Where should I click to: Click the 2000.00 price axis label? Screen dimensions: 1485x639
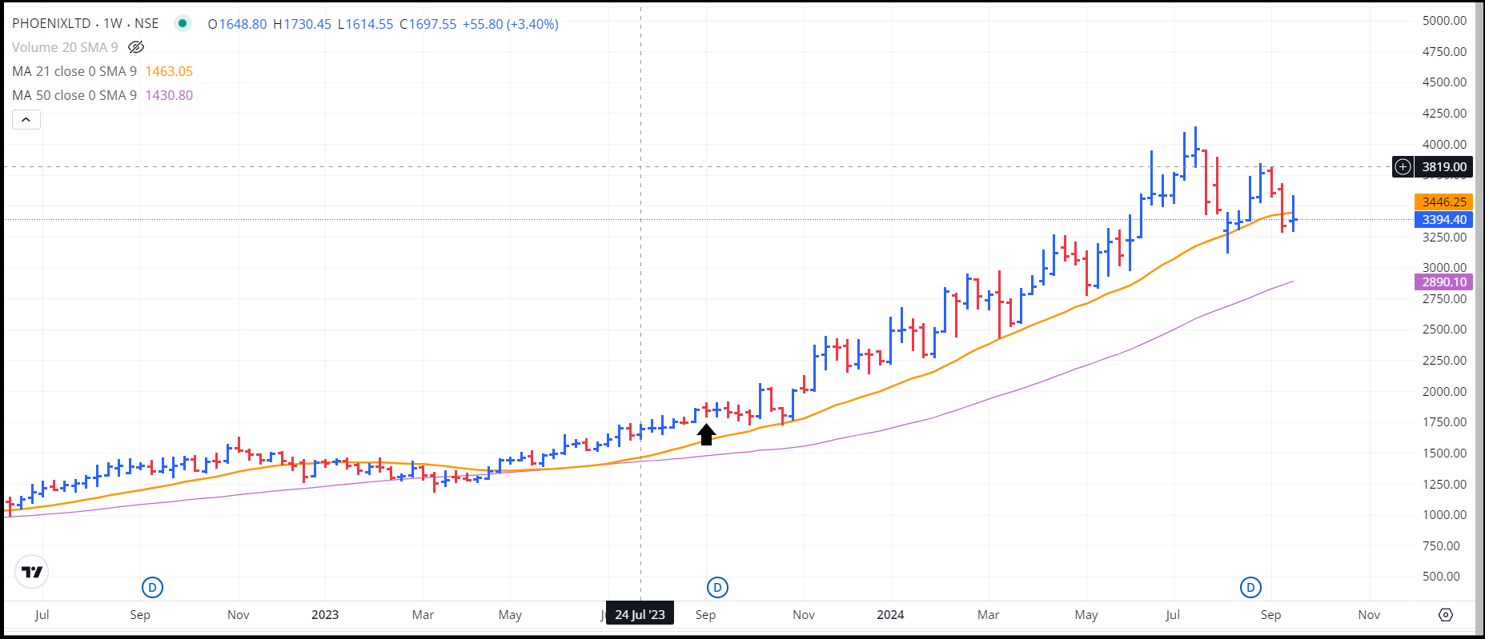click(x=1444, y=392)
